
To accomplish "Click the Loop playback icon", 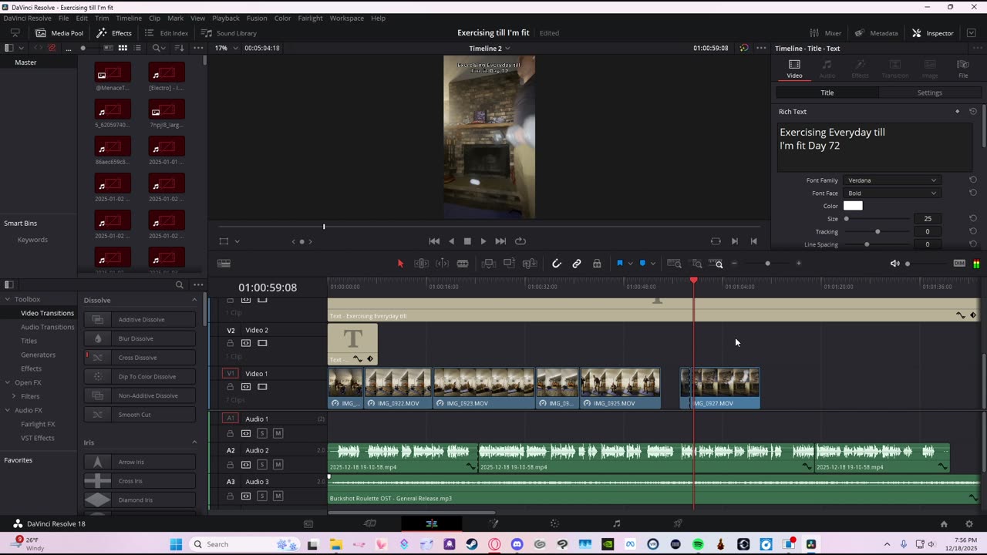I will pyautogui.click(x=520, y=241).
